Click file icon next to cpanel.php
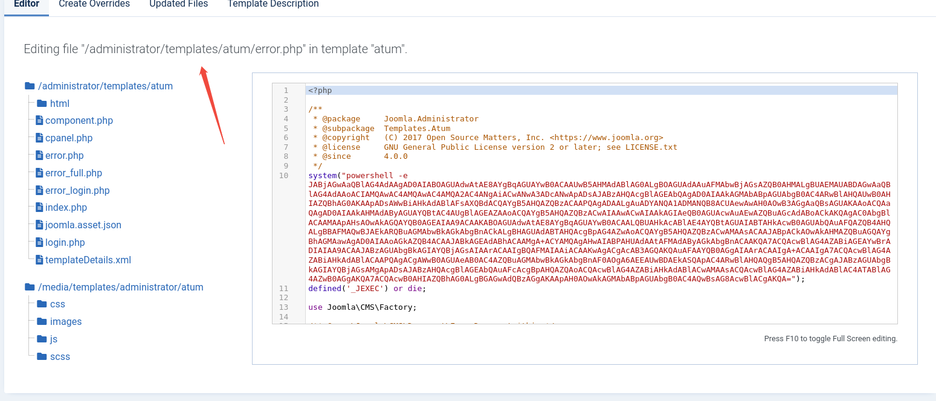Viewport: 936px width, 401px height. pos(39,138)
